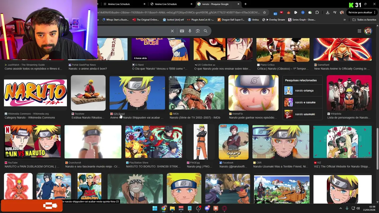Viewport: 379px width, 213px height.
Task: Open the Todos os favoritos folder
Action: (364, 20)
